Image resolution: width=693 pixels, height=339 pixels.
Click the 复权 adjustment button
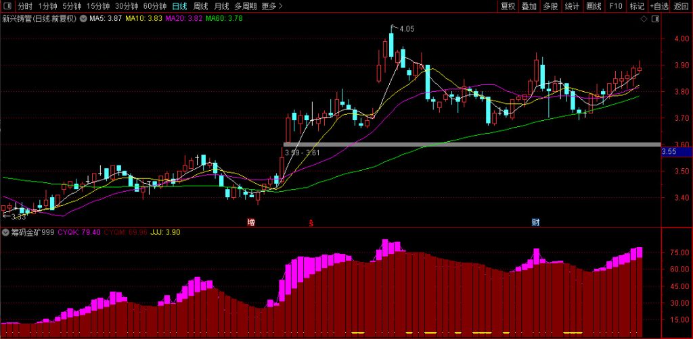click(x=508, y=6)
